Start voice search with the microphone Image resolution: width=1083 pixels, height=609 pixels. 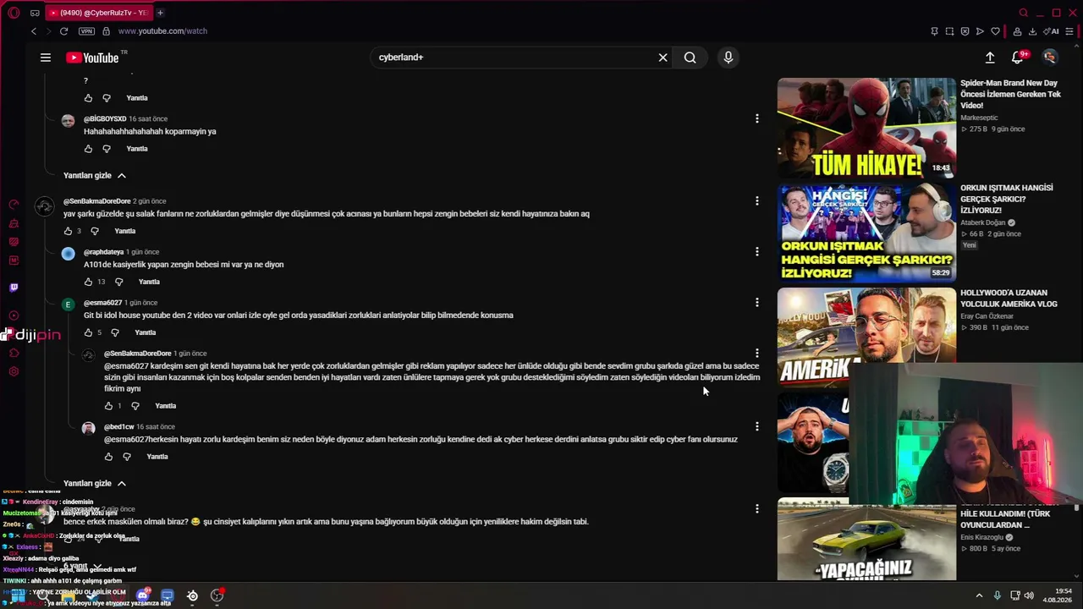pyautogui.click(x=728, y=58)
